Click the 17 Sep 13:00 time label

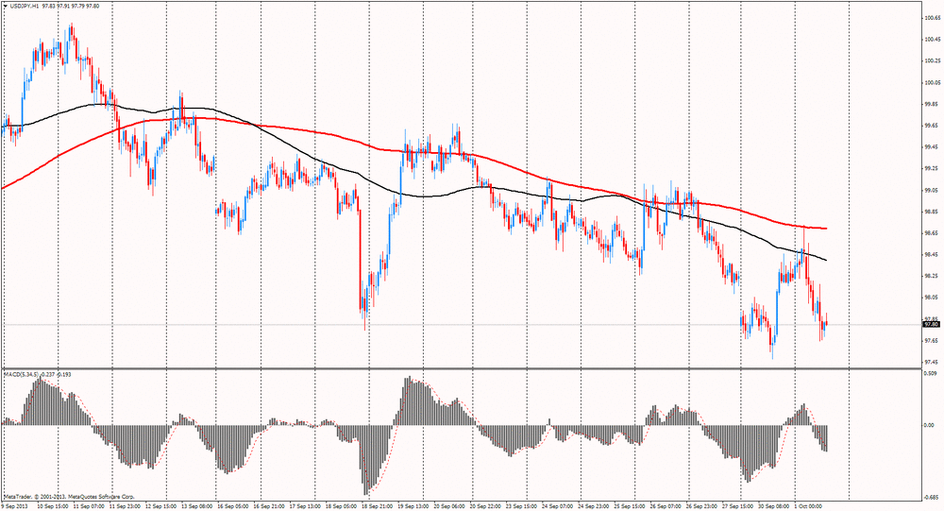pyautogui.click(x=305, y=507)
